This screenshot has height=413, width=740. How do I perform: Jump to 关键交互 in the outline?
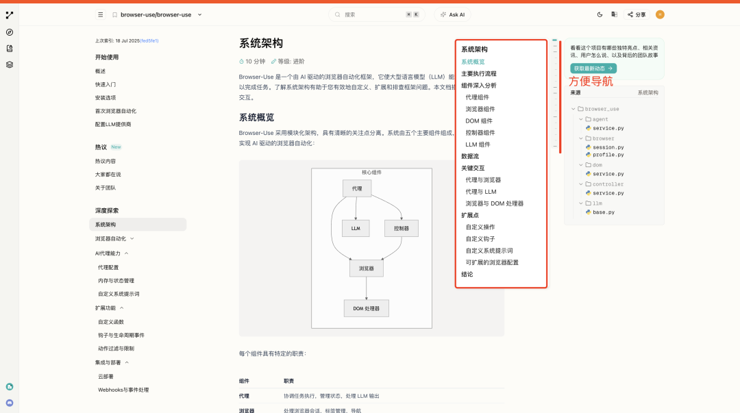(x=473, y=168)
